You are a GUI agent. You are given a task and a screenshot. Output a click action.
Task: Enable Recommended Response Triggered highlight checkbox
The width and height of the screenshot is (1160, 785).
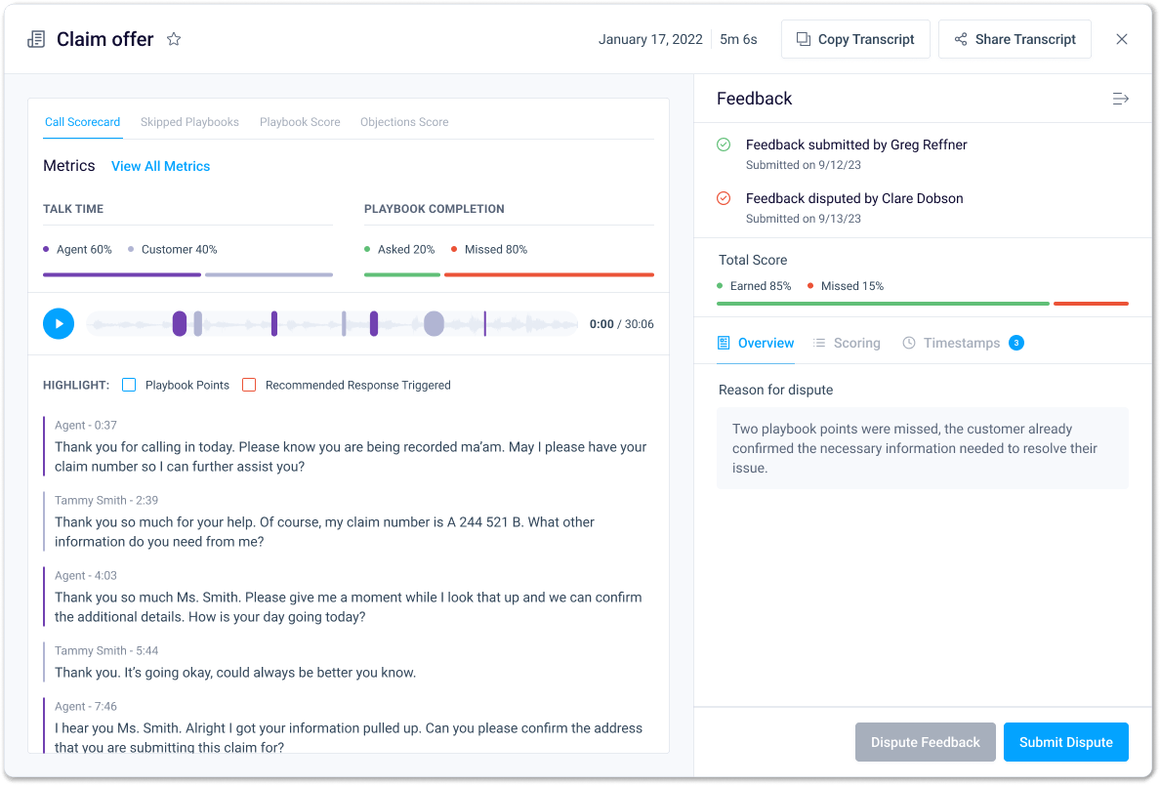pos(249,385)
